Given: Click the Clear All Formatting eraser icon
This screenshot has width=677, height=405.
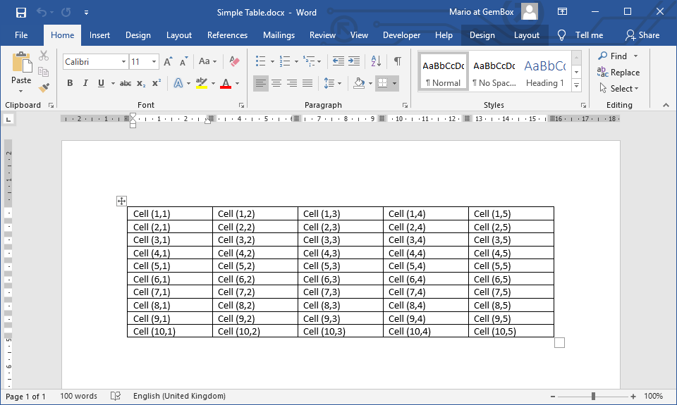Looking at the screenshot, I should 235,61.
